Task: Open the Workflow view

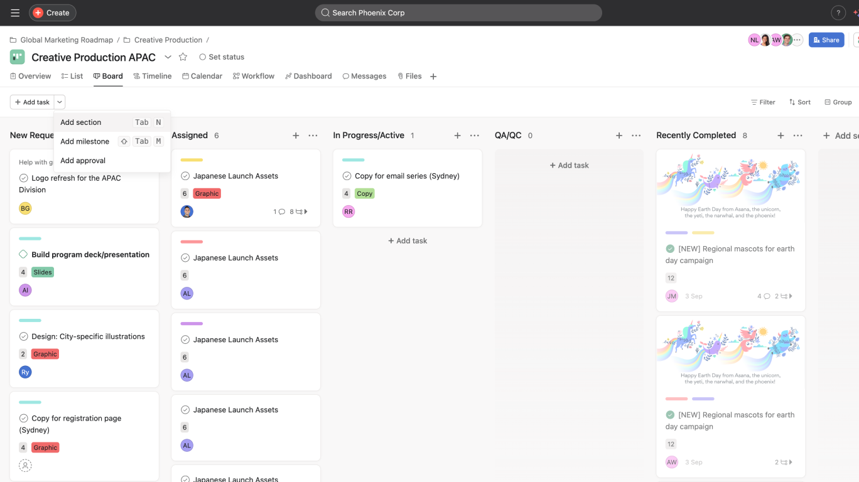Action: [x=253, y=76]
